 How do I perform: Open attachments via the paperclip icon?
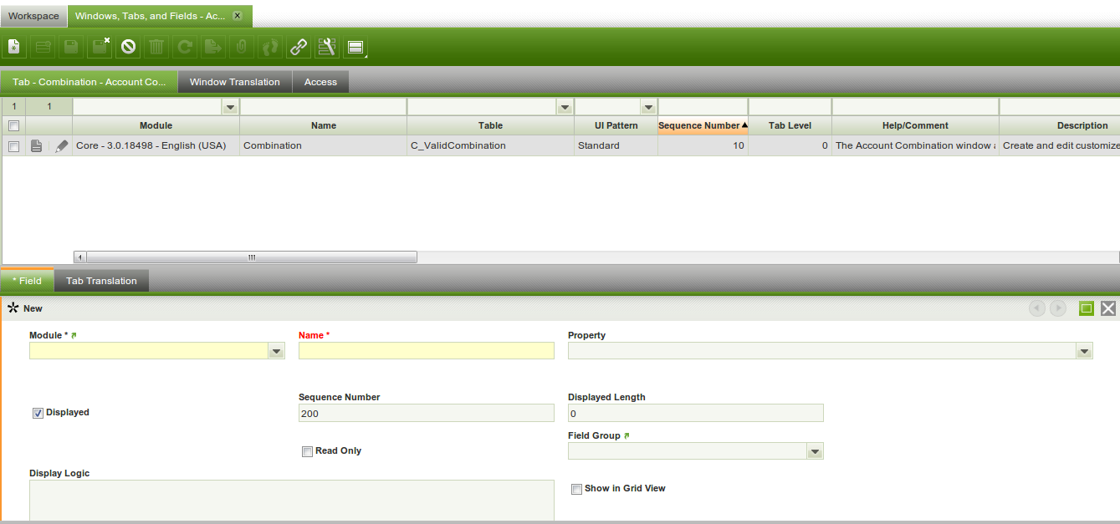point(242,47)
